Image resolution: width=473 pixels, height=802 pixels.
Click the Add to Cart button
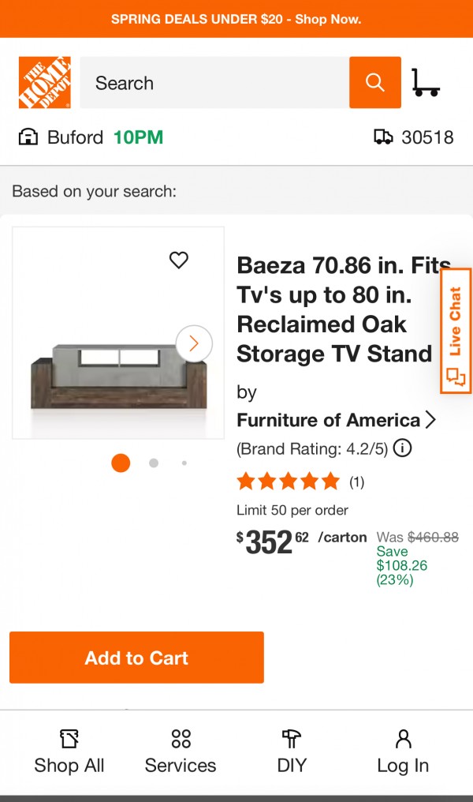[136, 658]
